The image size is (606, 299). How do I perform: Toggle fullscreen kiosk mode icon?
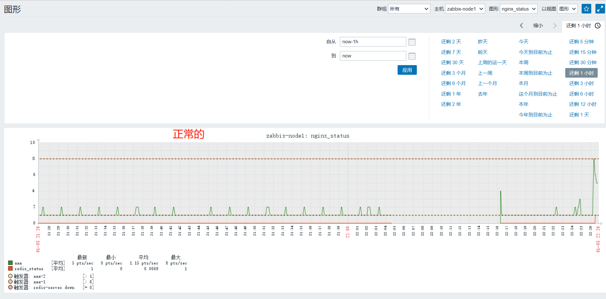(x=600, y=9)
